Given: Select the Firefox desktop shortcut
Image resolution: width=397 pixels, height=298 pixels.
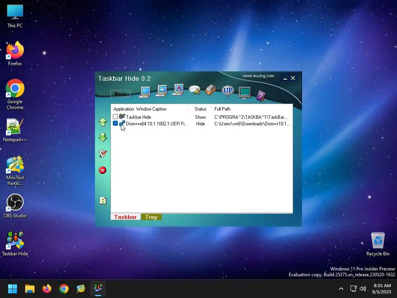Looking at the screenshot, I should 15,54.
